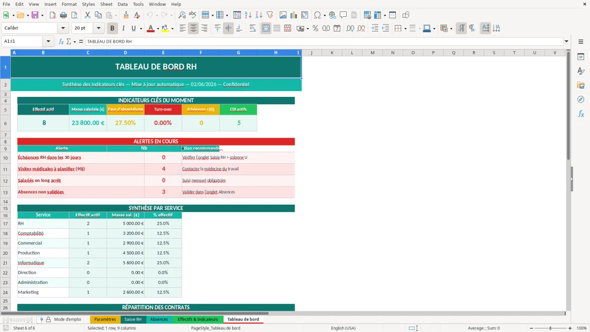Open the Data menu
Viewport: 590px width, 332px height.
tap(122, 4)
